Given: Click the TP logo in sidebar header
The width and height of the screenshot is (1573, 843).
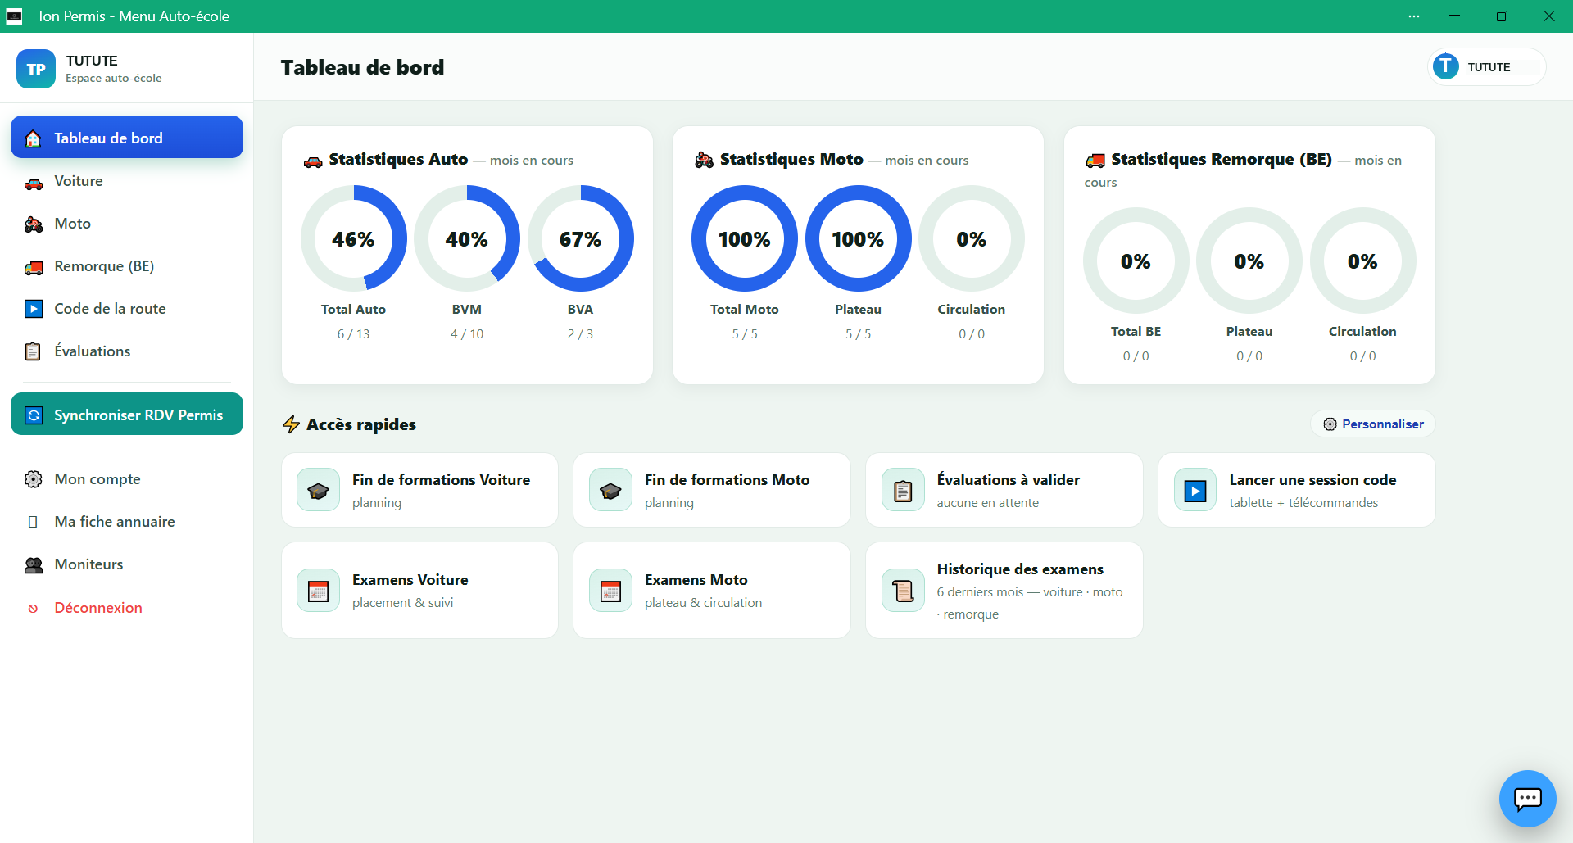Looking at the screenshot, I should 36,69.
